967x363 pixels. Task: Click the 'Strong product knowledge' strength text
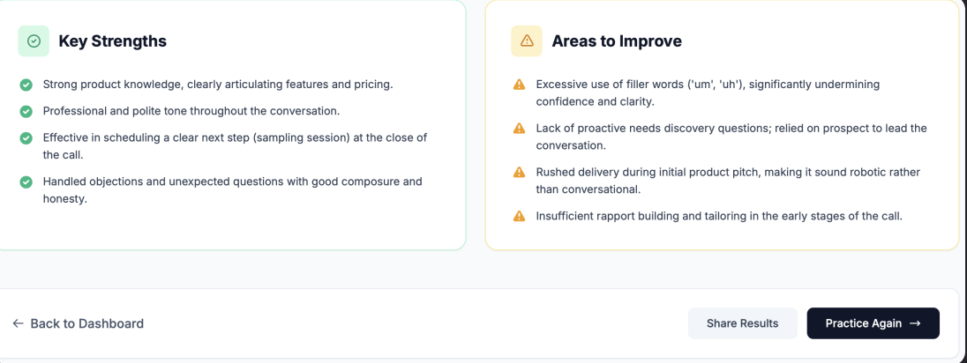[x=218, y=85]
